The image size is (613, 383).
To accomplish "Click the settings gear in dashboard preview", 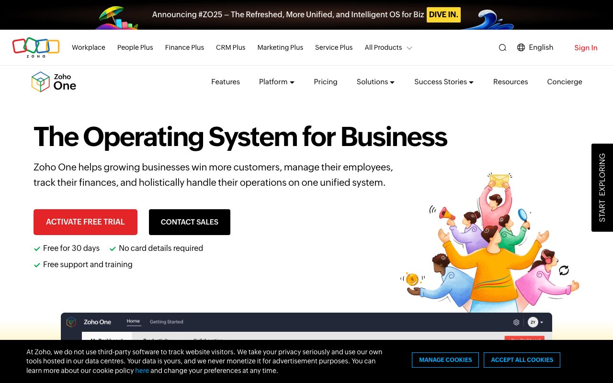I will point(516,322).
